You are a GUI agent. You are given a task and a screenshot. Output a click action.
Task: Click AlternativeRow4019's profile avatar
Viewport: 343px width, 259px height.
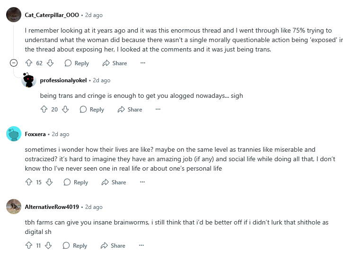pyautogui.click(x=14, y=207)
